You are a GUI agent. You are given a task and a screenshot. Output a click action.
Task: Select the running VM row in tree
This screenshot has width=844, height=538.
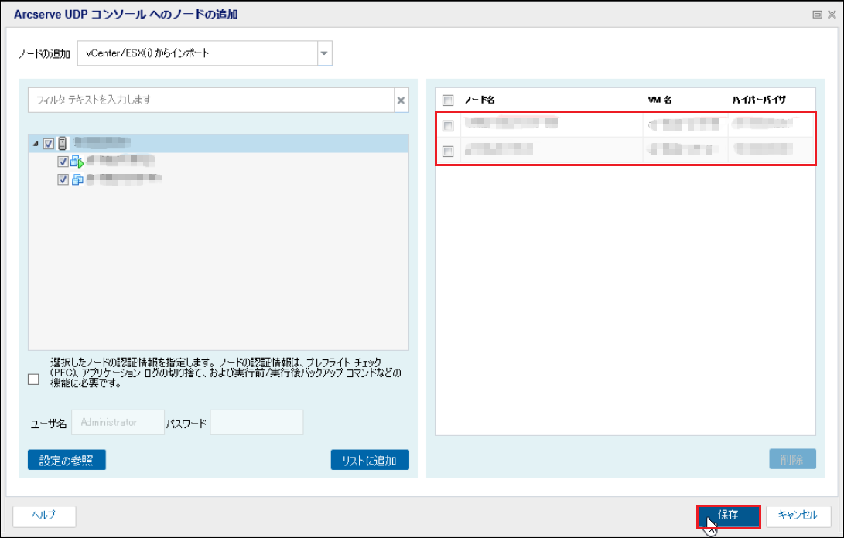click(x=218, y=162)
